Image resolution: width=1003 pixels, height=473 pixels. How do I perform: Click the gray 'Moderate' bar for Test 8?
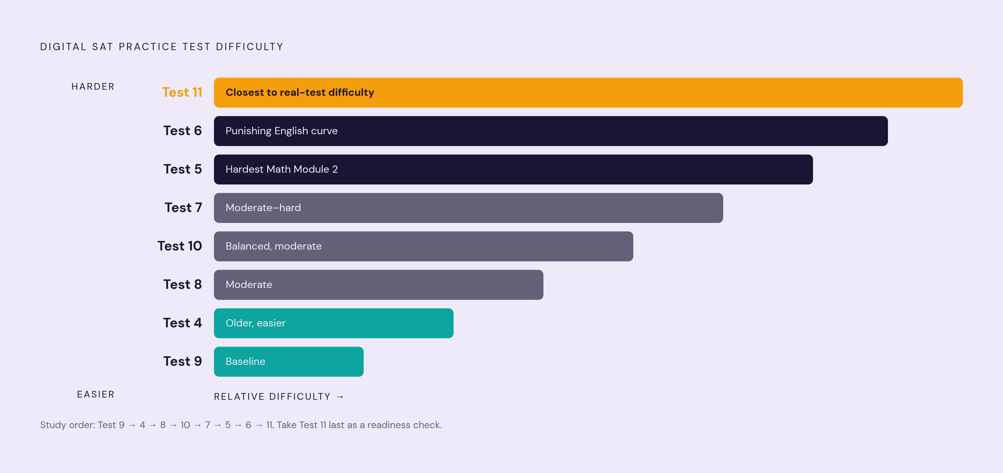click(x=378, y=285)
